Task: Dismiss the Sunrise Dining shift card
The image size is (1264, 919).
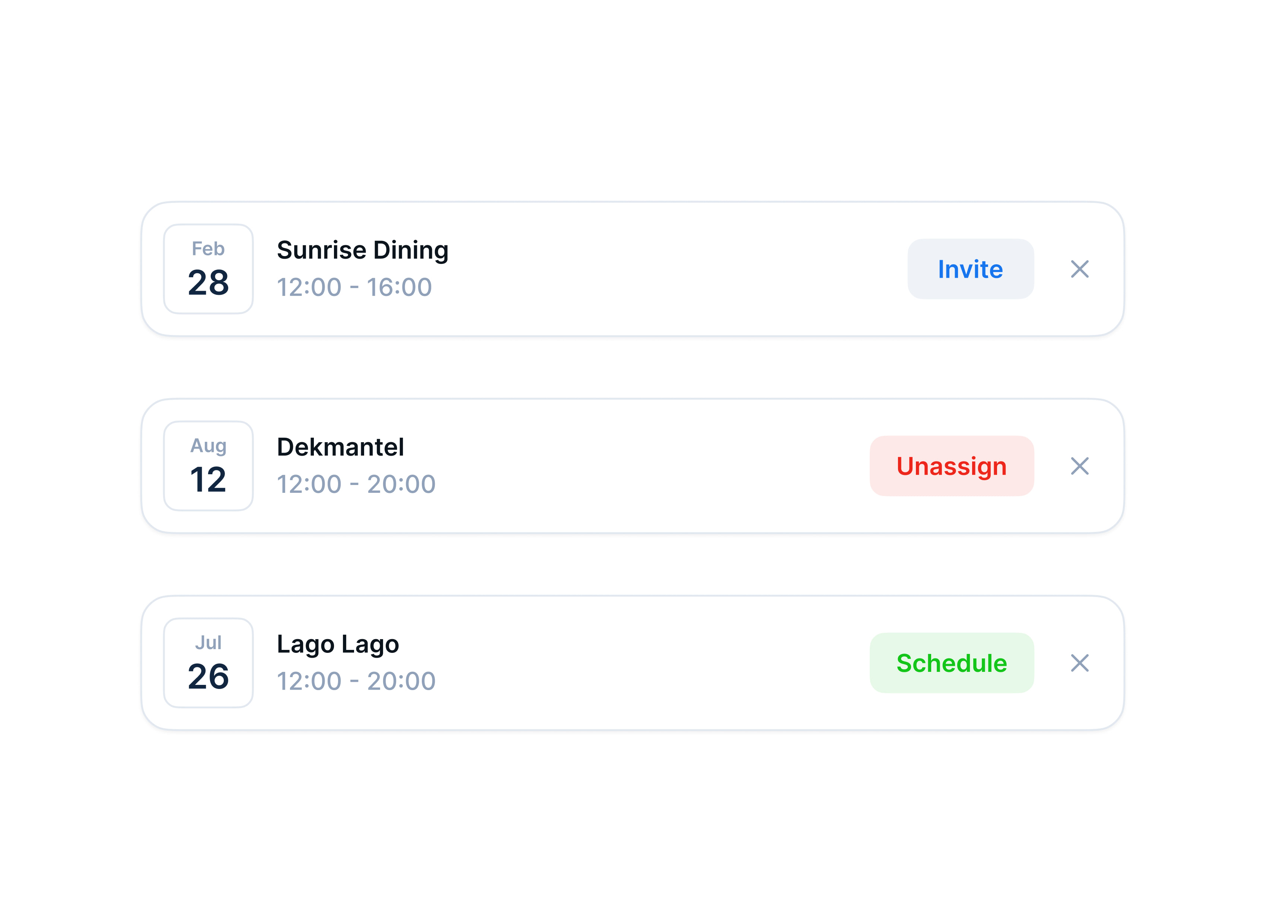Action: (x=1079, y=269)
